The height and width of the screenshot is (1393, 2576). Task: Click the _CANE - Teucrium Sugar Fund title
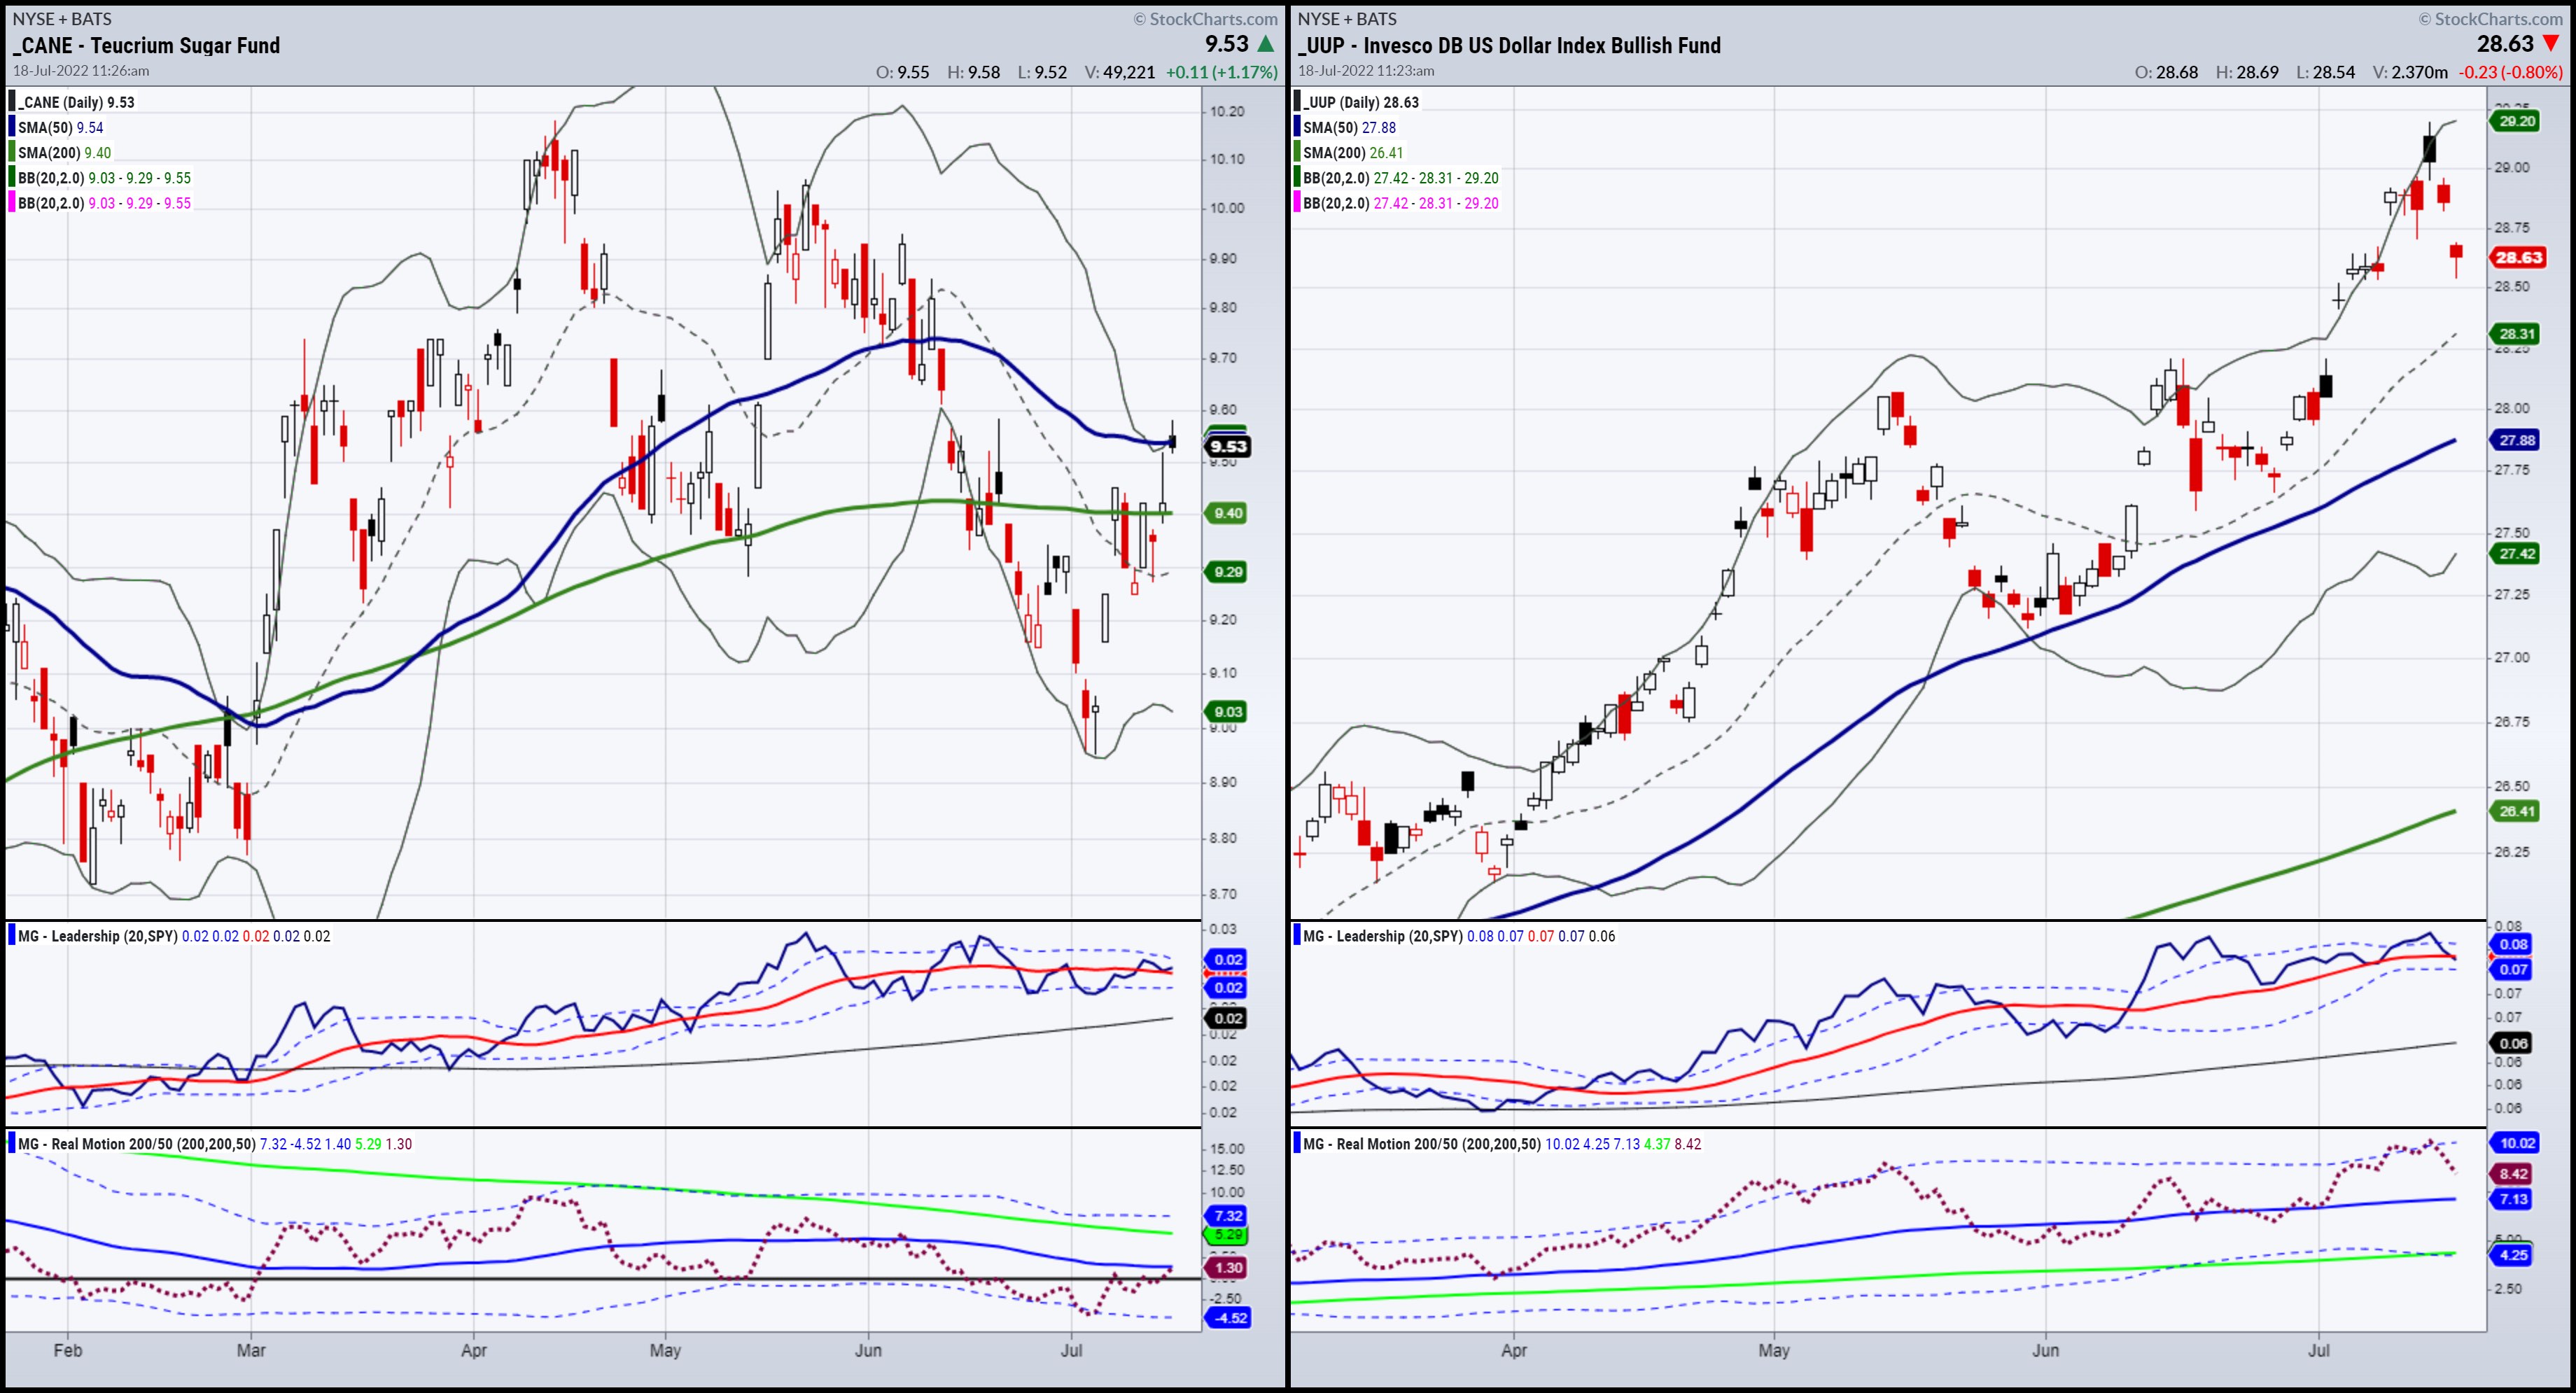point(147,46)
